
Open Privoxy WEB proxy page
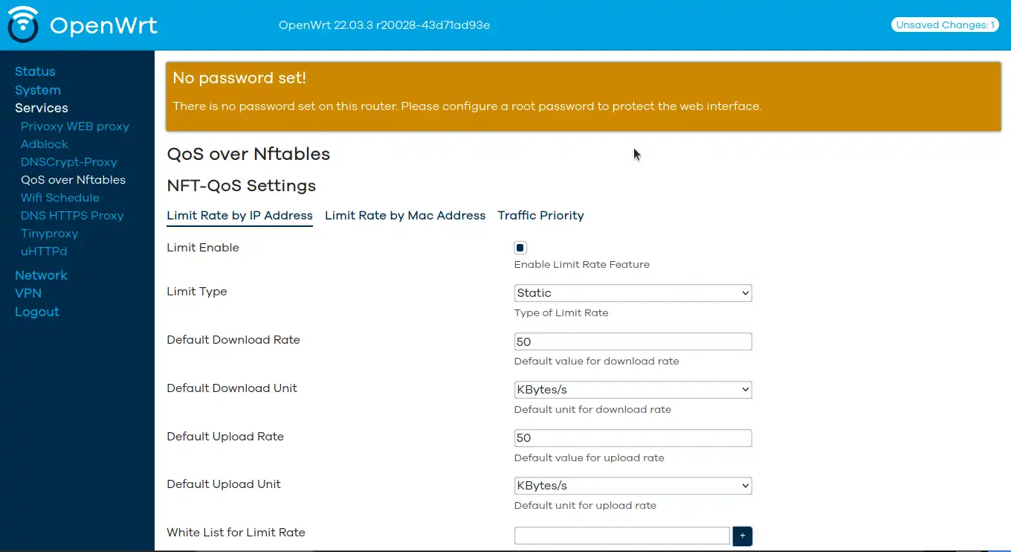pos(75,126)
